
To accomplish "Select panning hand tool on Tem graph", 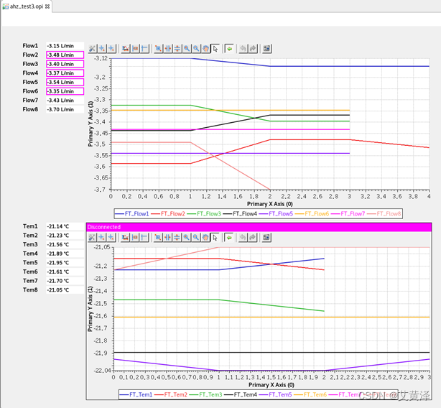I will coord(205,238).
